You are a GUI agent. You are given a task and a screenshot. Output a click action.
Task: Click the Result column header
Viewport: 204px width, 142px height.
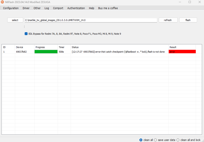[x=182, y=47]
